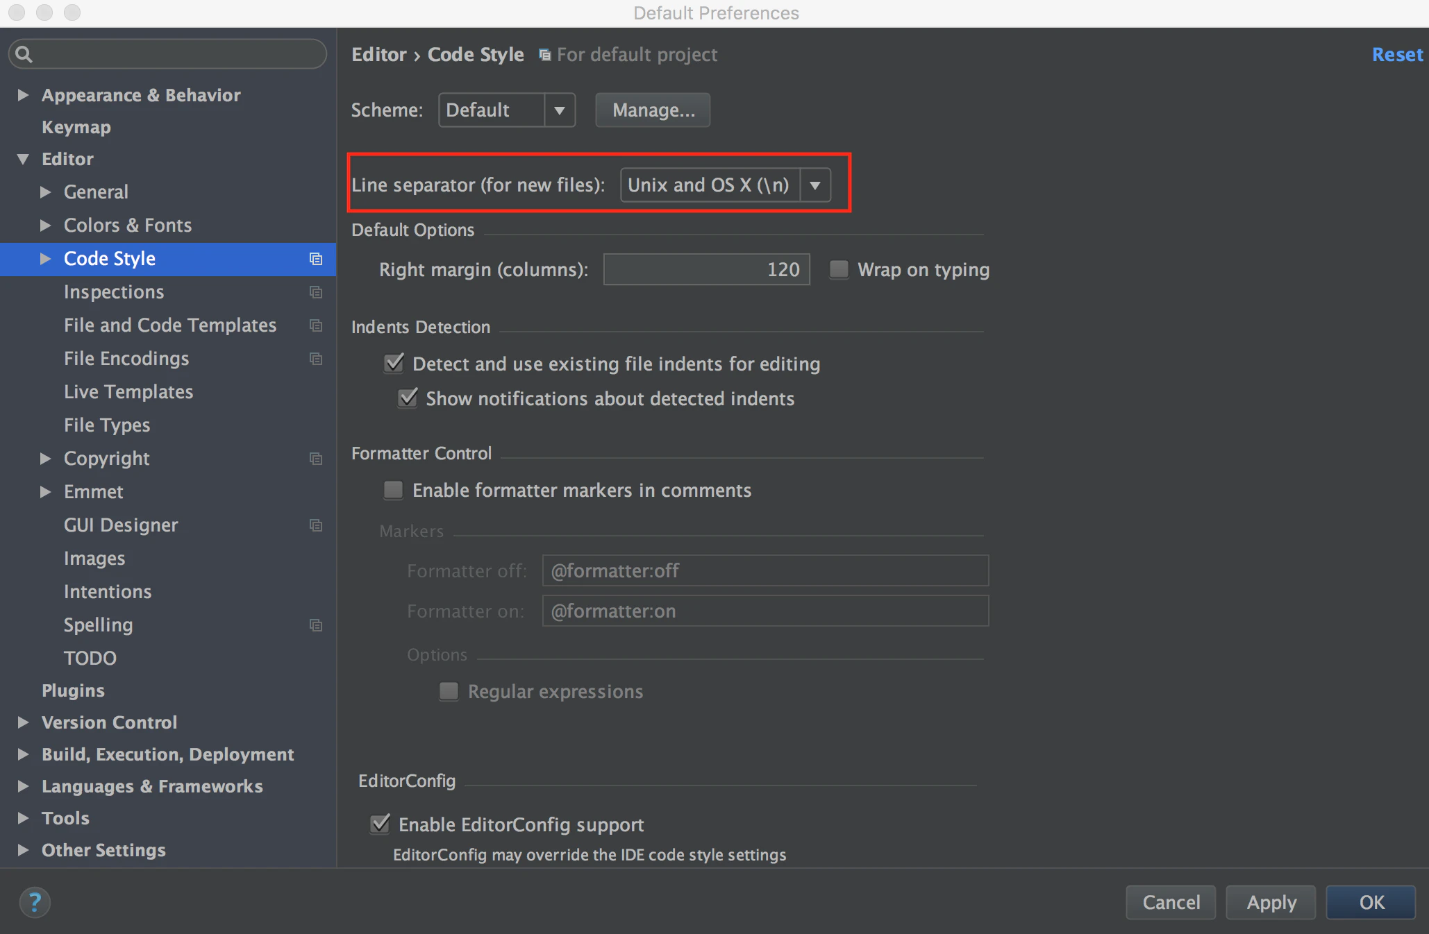
Task: Select Keymap in the sidebar
Action: click(76, 127)
